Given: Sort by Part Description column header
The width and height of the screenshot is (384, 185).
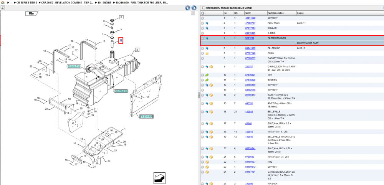Looking at the screenshot, I should tap(275, 13).
